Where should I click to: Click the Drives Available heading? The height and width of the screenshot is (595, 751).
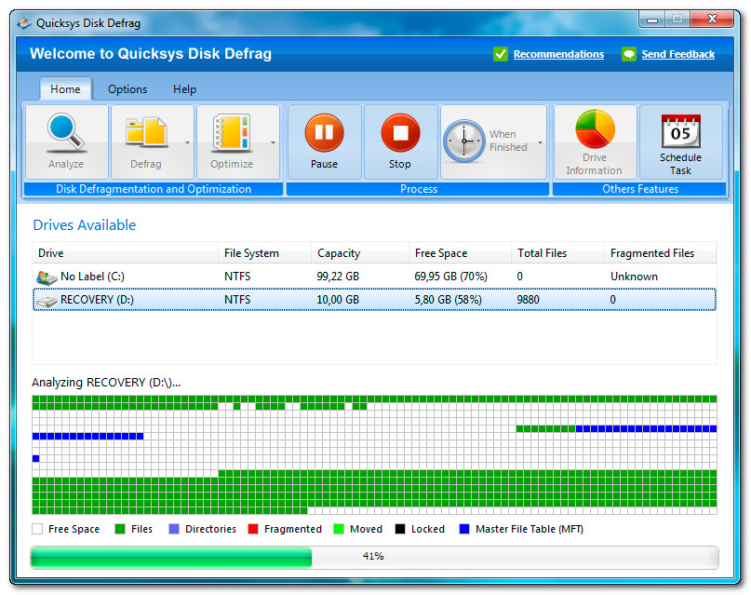coord(85,224)
